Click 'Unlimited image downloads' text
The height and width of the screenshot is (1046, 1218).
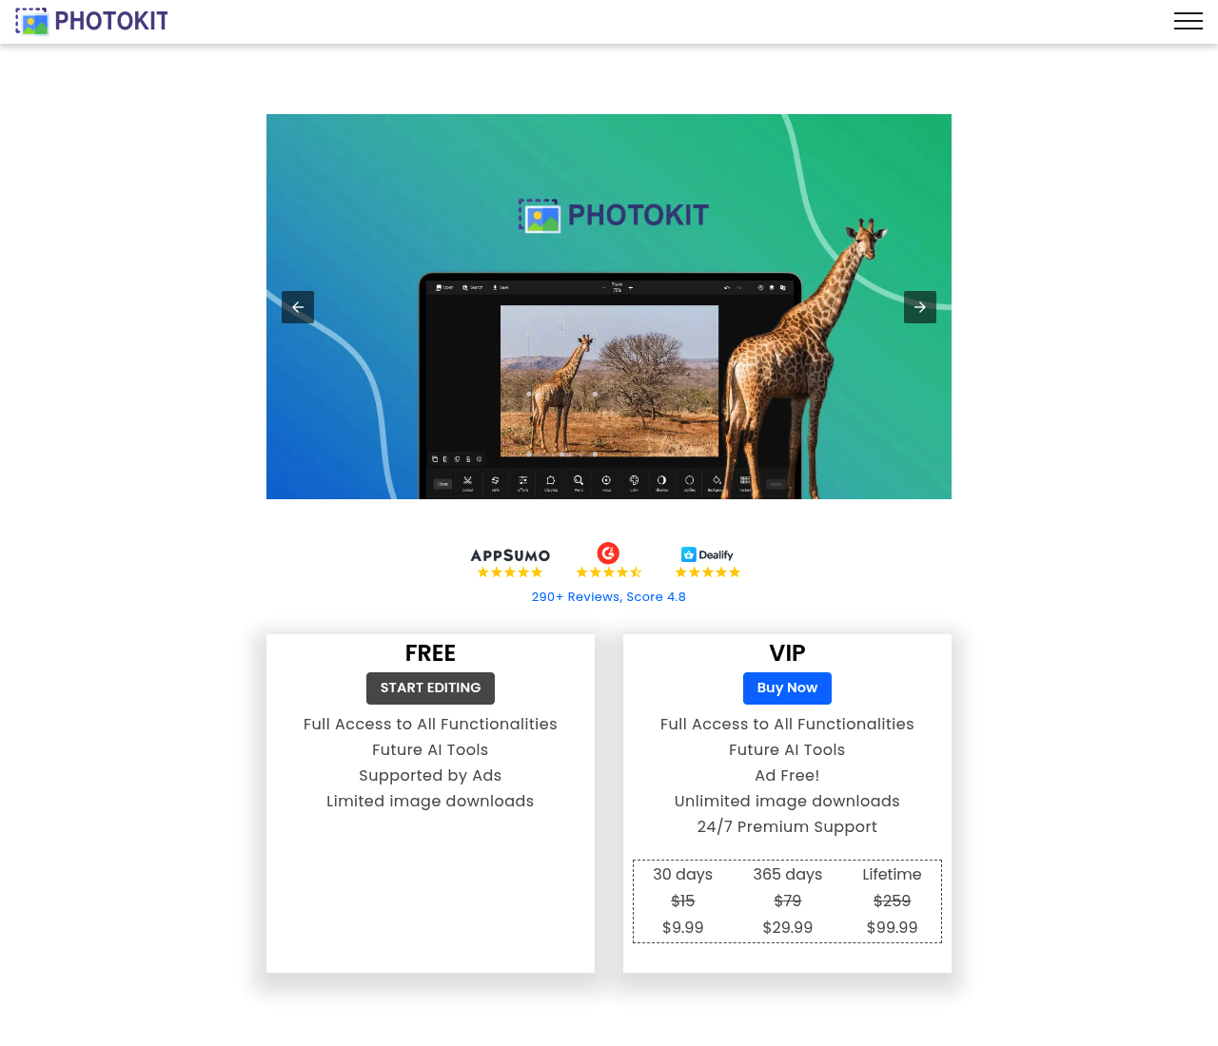[787, 801]
